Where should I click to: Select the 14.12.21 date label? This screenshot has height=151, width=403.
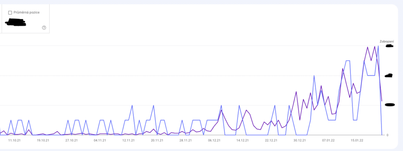(242, 140)
